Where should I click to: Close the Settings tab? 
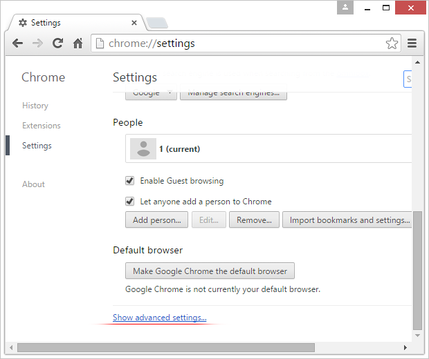coord(134,23)
